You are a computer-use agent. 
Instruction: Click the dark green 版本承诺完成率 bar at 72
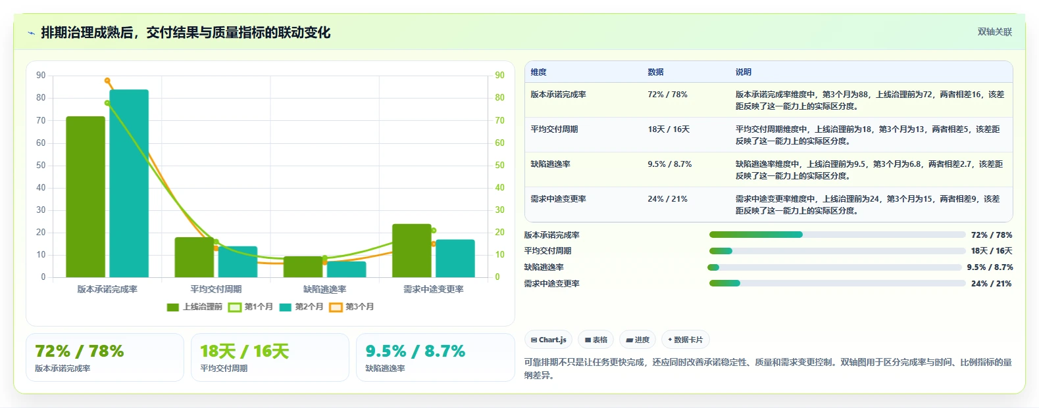click(x=86, y=196)
